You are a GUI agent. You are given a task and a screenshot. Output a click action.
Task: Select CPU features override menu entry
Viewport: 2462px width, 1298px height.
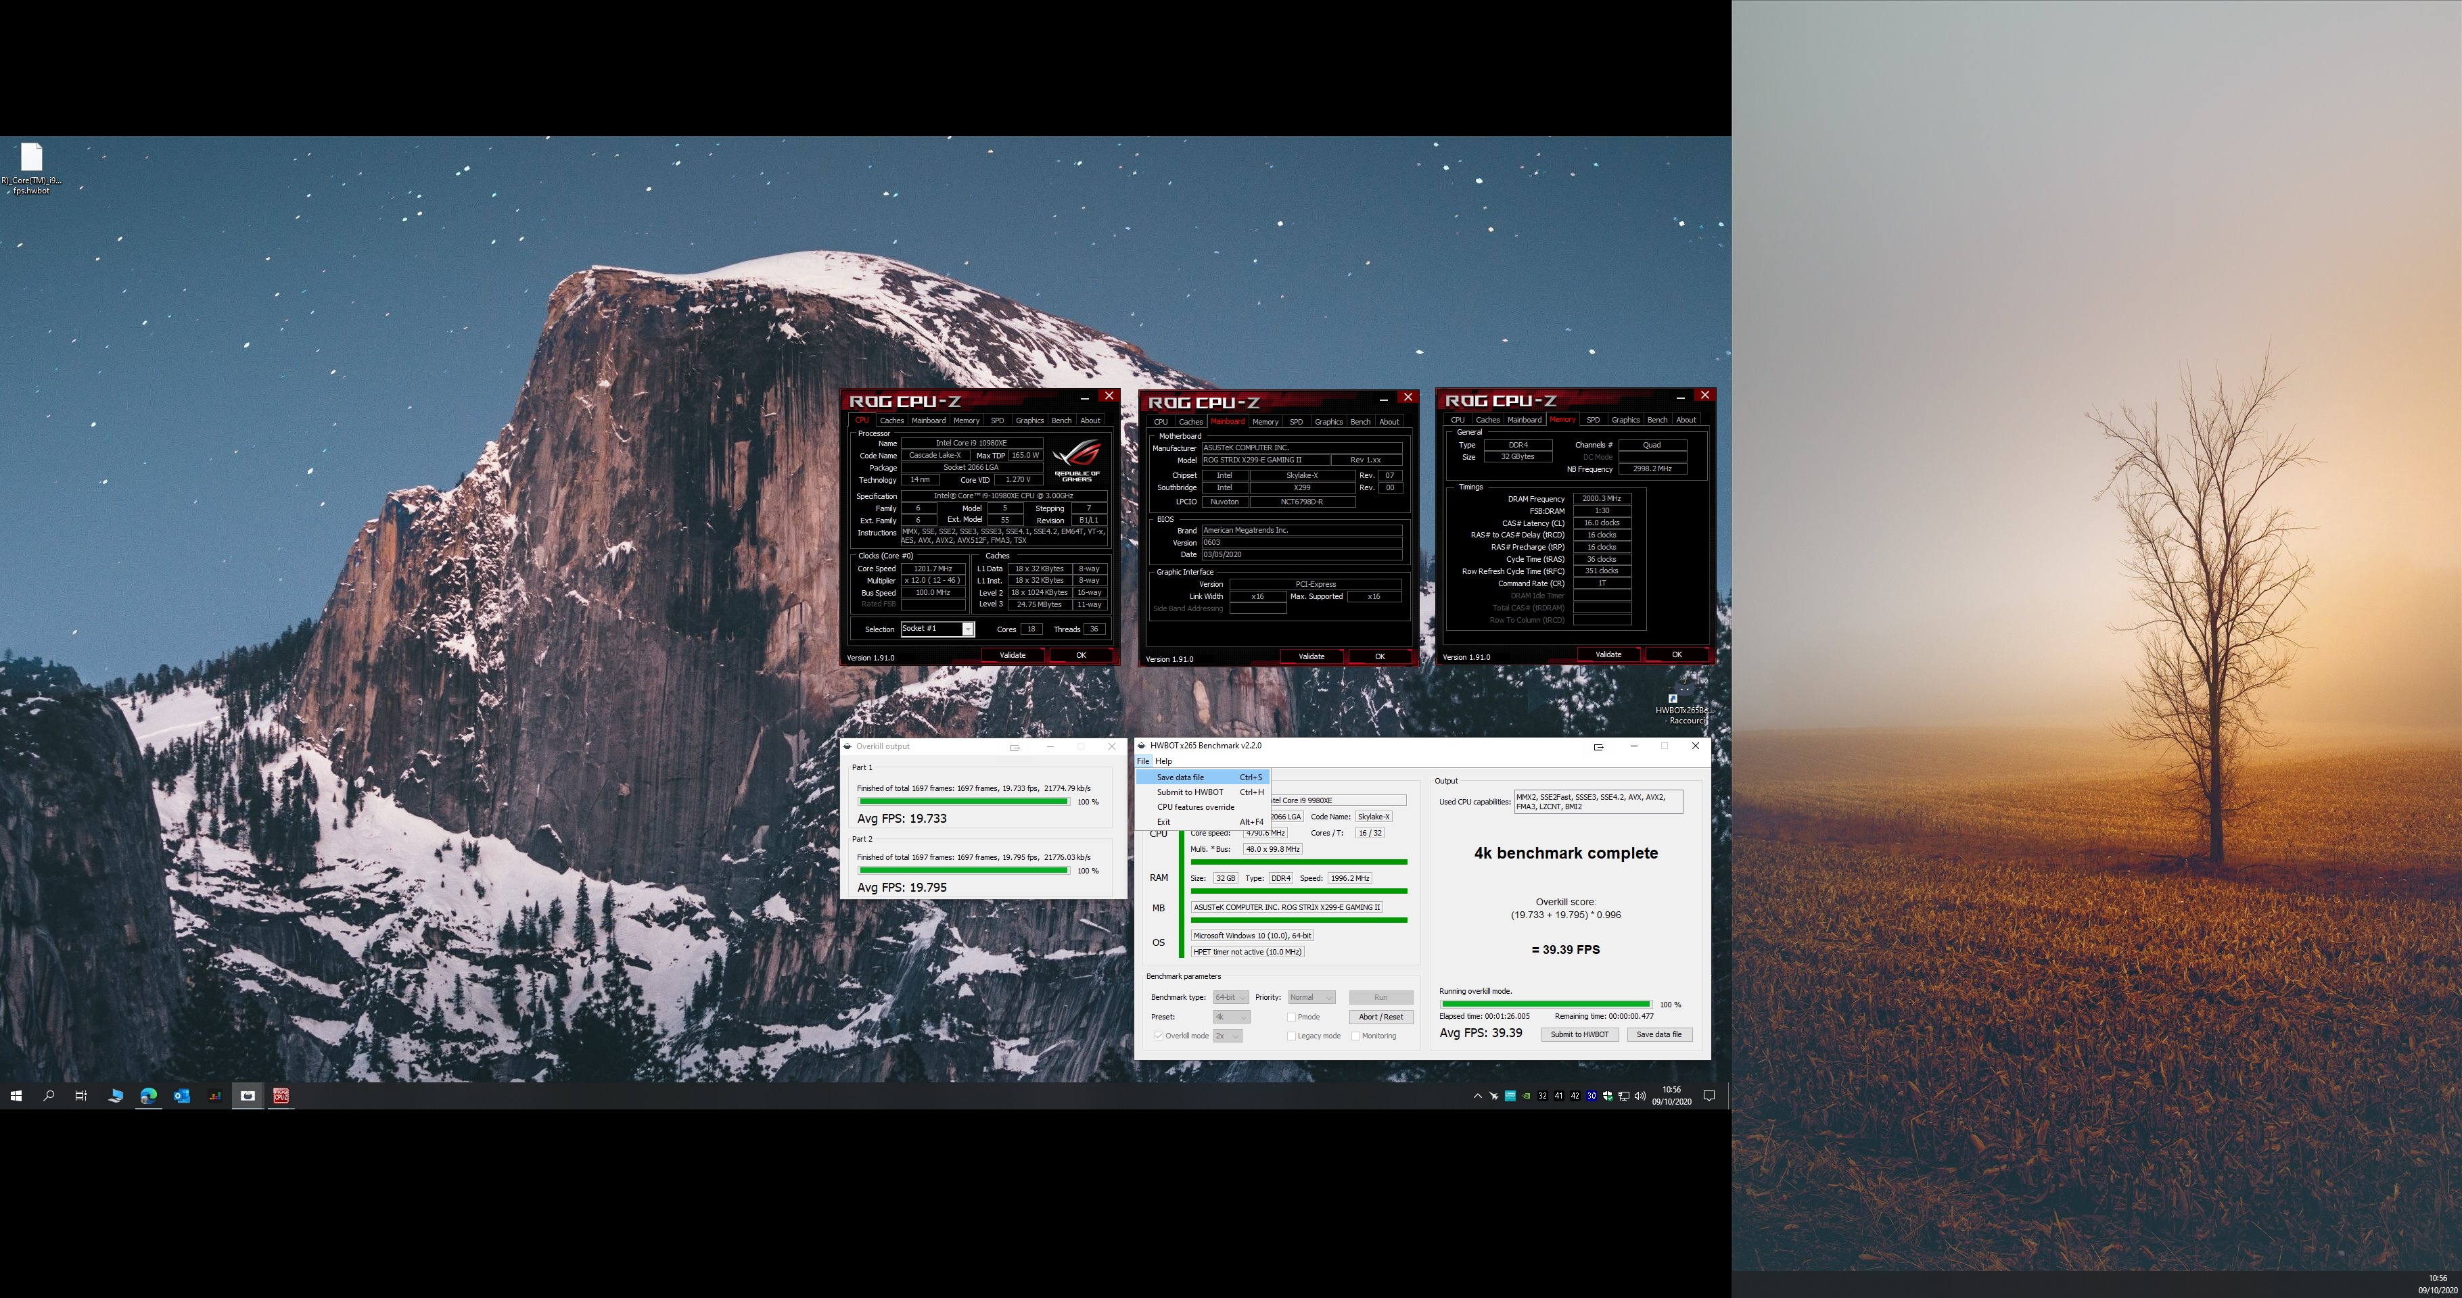pos(1203,807)
